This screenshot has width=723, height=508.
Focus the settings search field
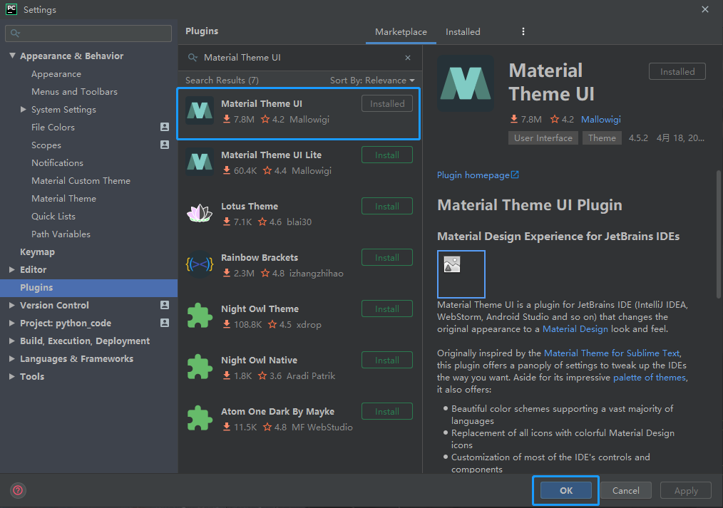(88, 33)
